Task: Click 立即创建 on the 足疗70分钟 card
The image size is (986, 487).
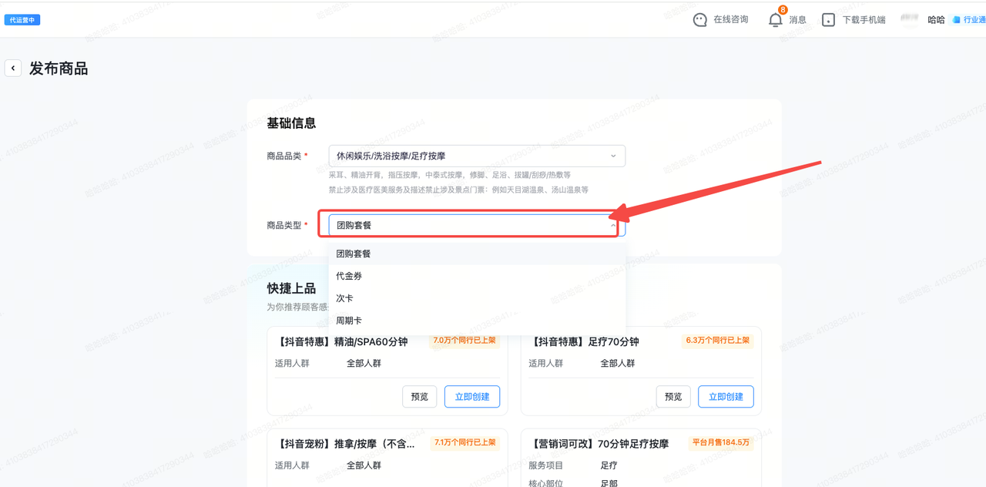Action: 726,397
